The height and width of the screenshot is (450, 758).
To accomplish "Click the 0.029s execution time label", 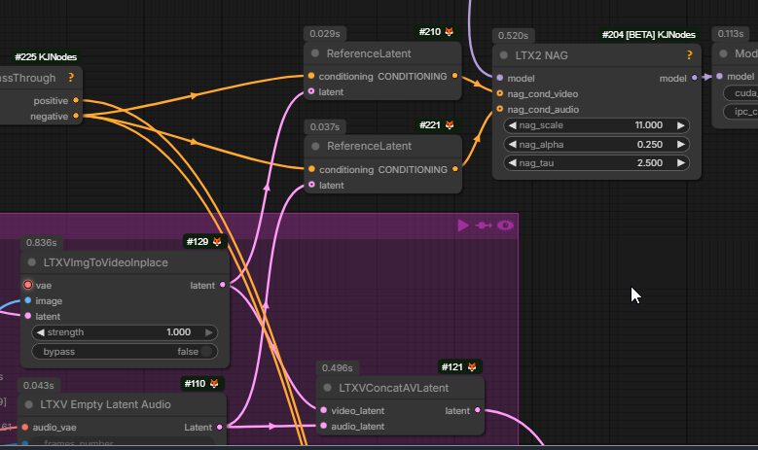I will tap(324, 34).
